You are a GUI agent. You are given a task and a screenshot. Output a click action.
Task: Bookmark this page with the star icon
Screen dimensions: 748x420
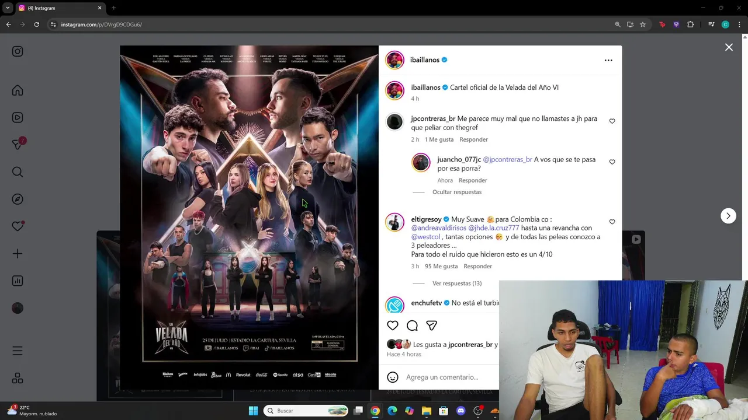tap(643, 24)
